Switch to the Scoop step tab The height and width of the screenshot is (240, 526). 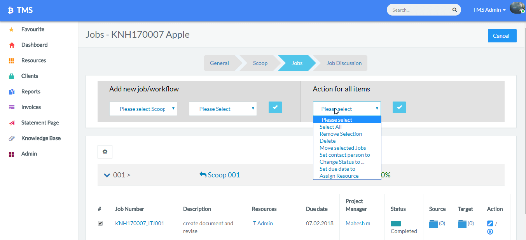tap(260, 63)
